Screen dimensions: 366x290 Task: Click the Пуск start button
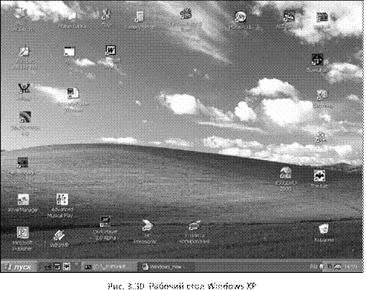click(19, 267)
